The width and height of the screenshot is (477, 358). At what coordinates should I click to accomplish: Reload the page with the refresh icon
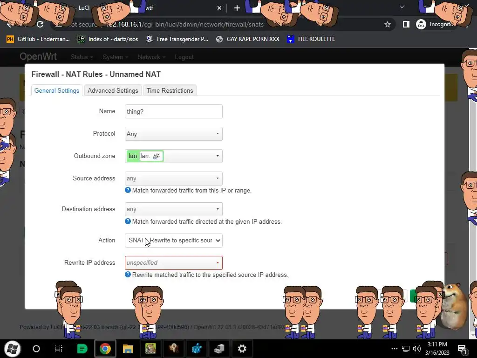tap(40, 24)
